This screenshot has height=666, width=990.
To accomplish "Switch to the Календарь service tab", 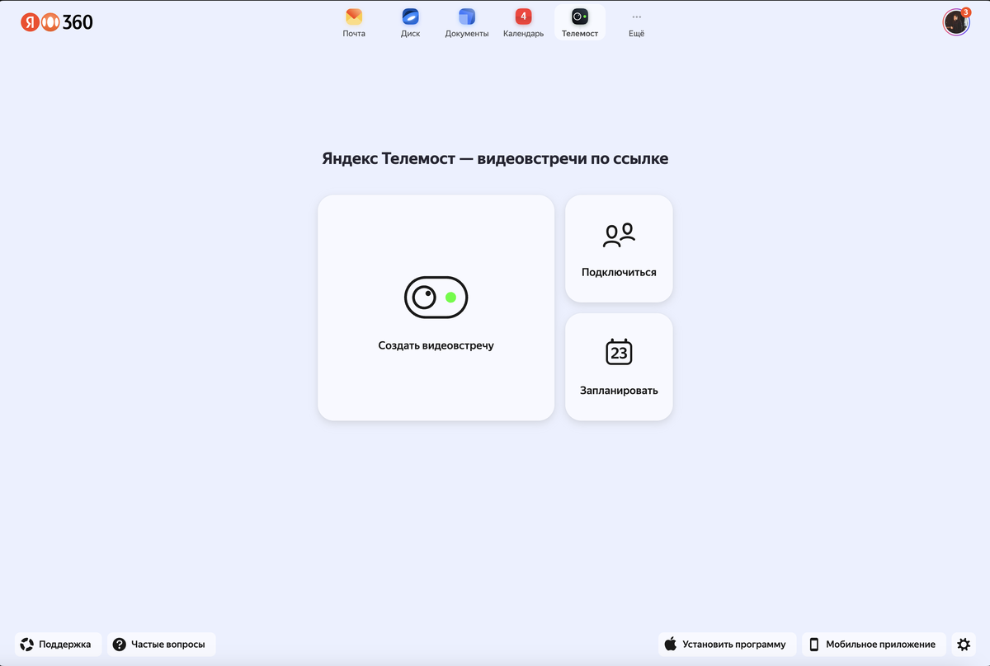I will click(522, 22).
